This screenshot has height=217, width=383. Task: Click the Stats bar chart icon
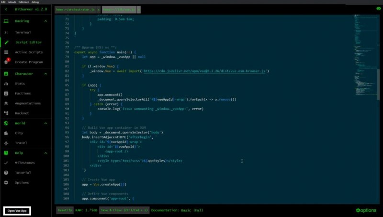coord(6,83)
